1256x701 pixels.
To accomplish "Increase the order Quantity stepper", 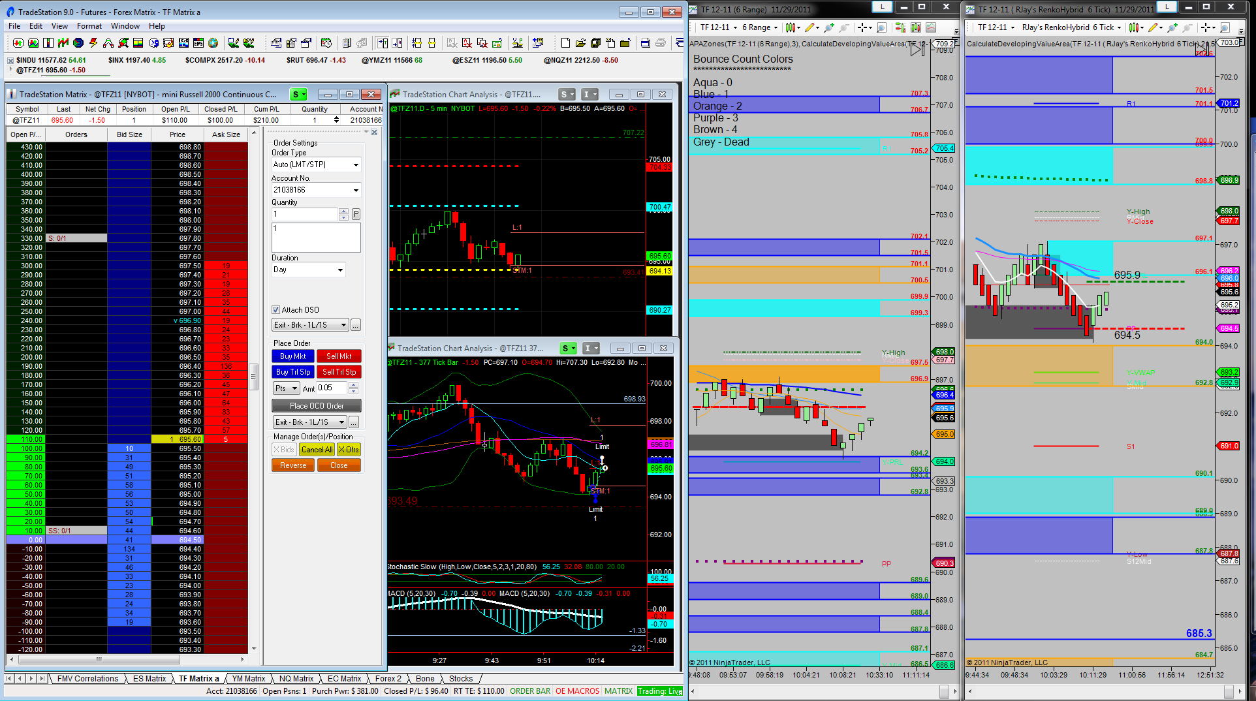I will pyautogui.click(x=344, y=211).
